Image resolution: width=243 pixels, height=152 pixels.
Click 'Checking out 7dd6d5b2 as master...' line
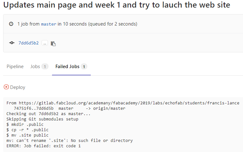coord(49,114)
